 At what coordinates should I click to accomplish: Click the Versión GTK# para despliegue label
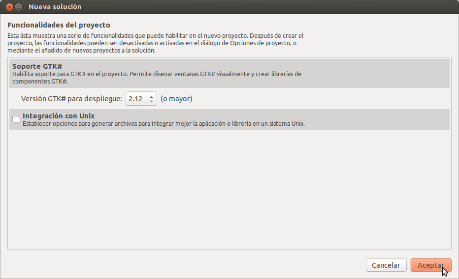point(71,99)
